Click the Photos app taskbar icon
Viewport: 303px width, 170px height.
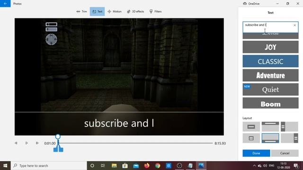point(201,166)
